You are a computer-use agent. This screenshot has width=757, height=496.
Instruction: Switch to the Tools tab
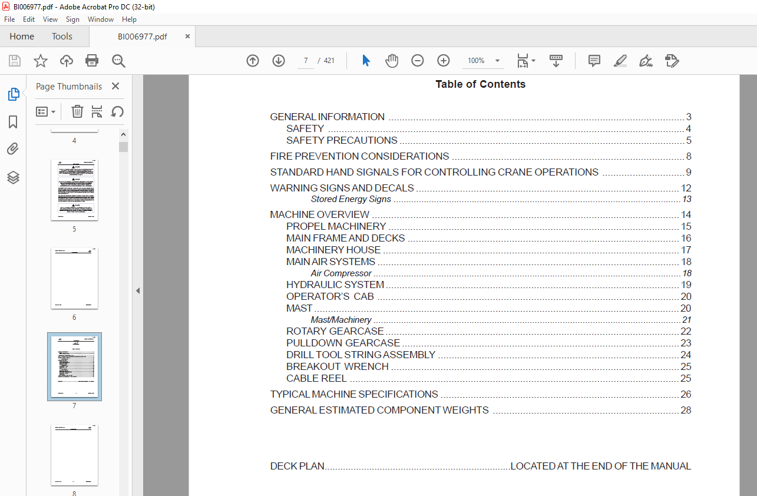click(62, 37)
